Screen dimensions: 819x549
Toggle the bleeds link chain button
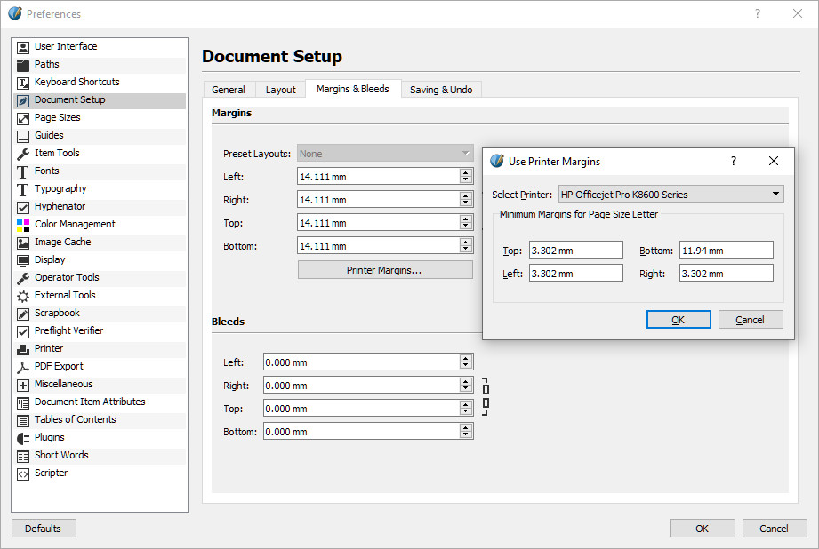(x=486, y=396)
